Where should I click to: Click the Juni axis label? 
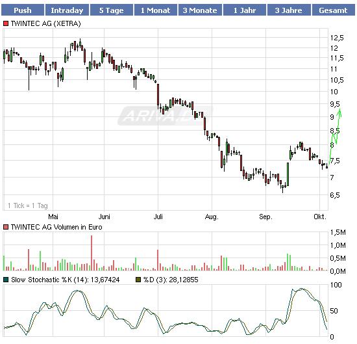coord(105,217)
